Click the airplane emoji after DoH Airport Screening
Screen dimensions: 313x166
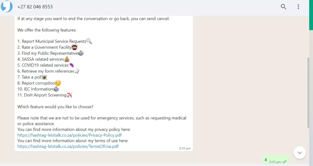tap(69, 95)
